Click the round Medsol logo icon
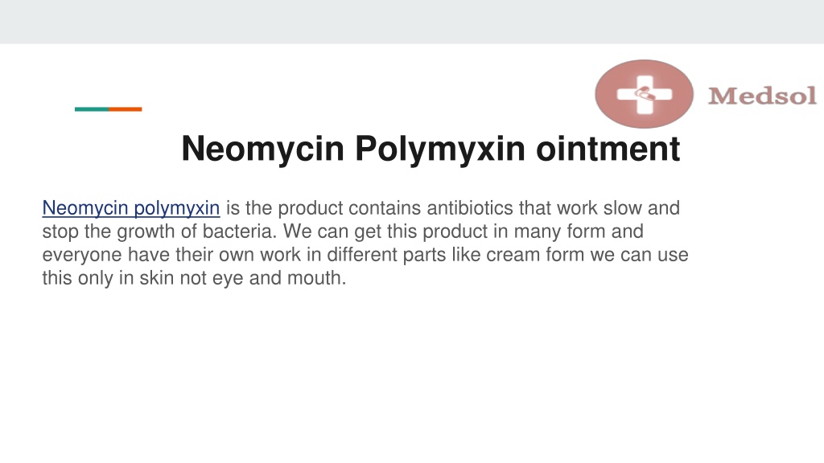This screenshot has width=824, height=463. coord(644,94)
